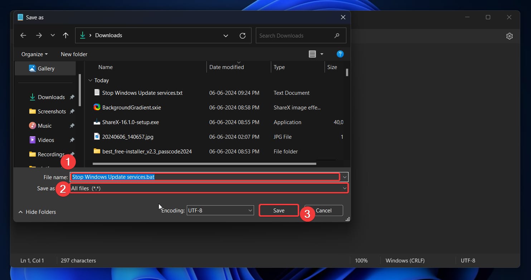Select the ShareX-16.1.0-setup.exe file
Image resolution: width=531 pixels, height=280 pixels.
point(130,122)
